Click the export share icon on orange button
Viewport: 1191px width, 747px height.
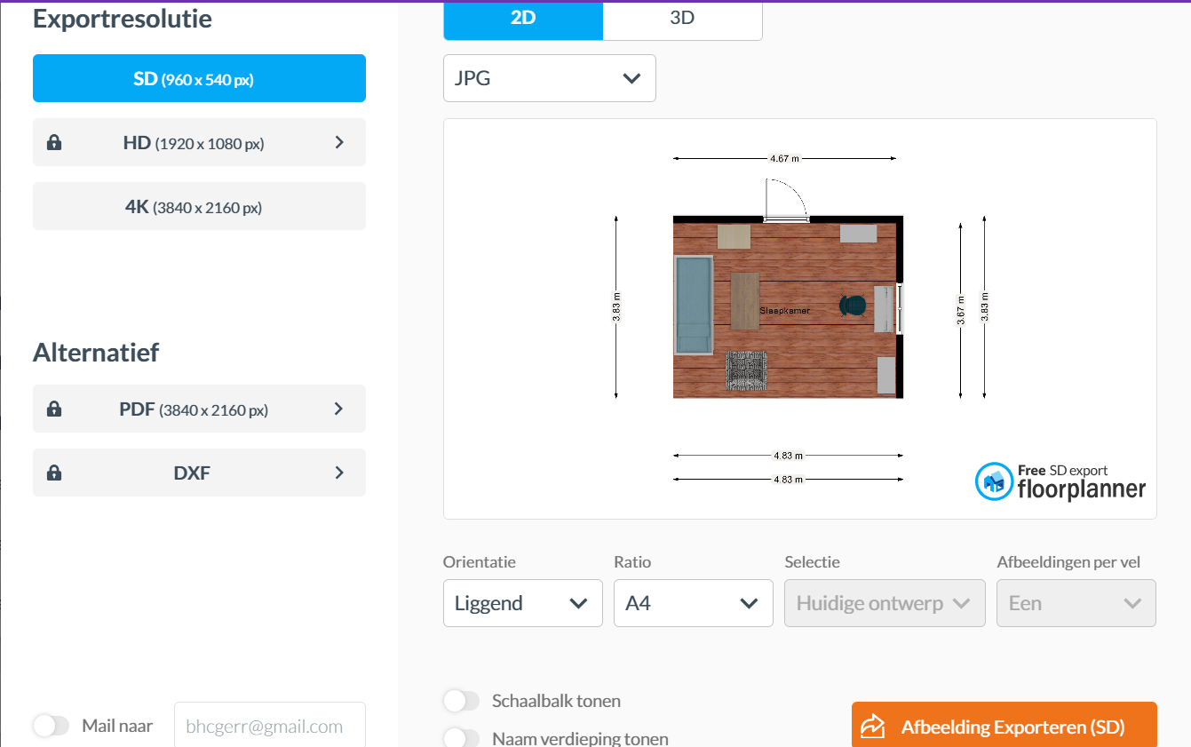(873, 727)
